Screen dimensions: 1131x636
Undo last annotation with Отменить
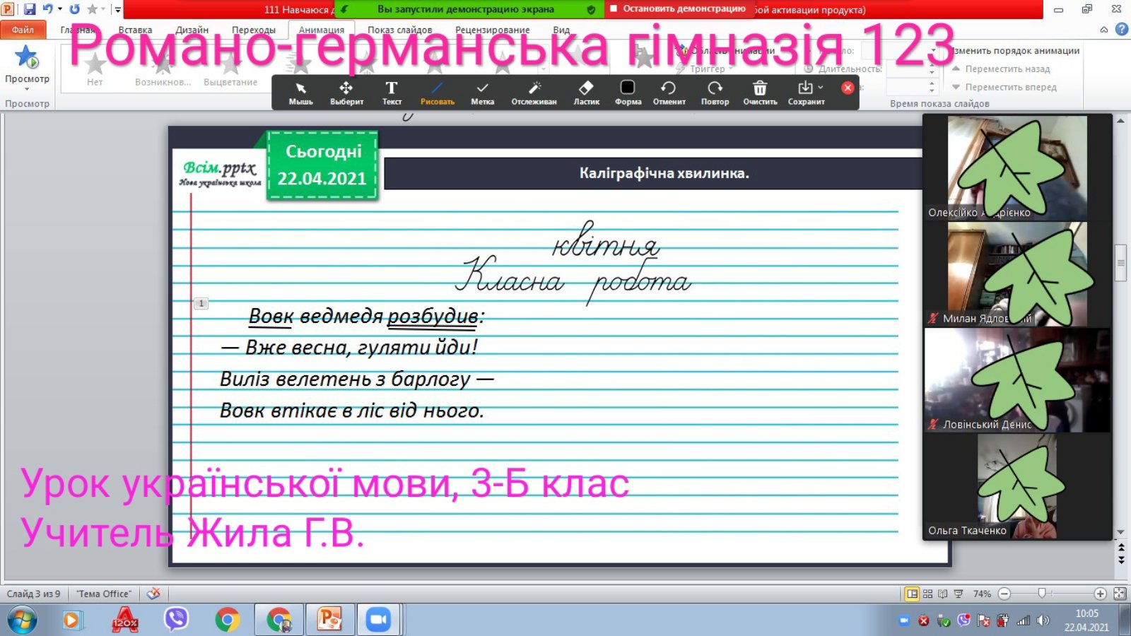tap(669, 92)
